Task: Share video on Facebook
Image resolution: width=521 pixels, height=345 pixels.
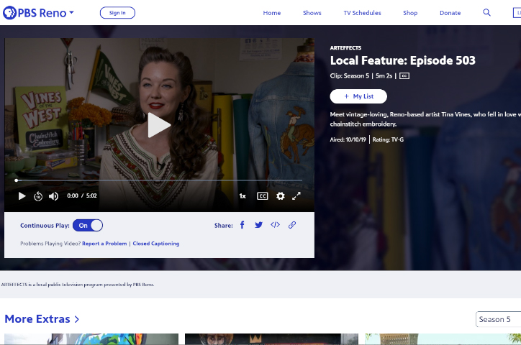Action: 243,225
